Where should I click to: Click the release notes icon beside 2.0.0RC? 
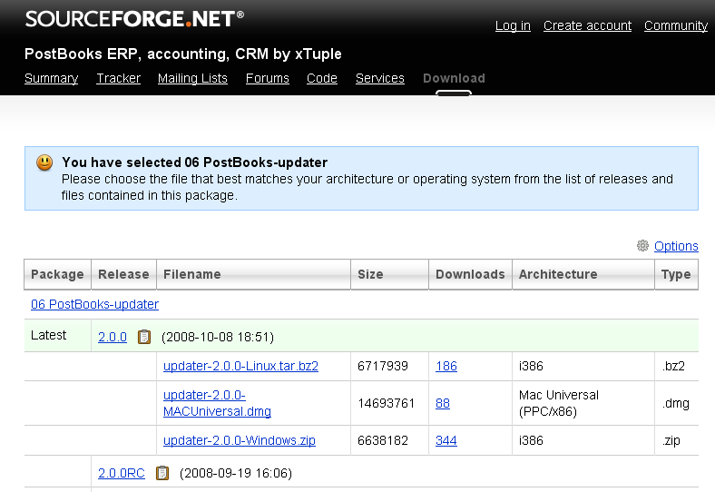point(162,473)
